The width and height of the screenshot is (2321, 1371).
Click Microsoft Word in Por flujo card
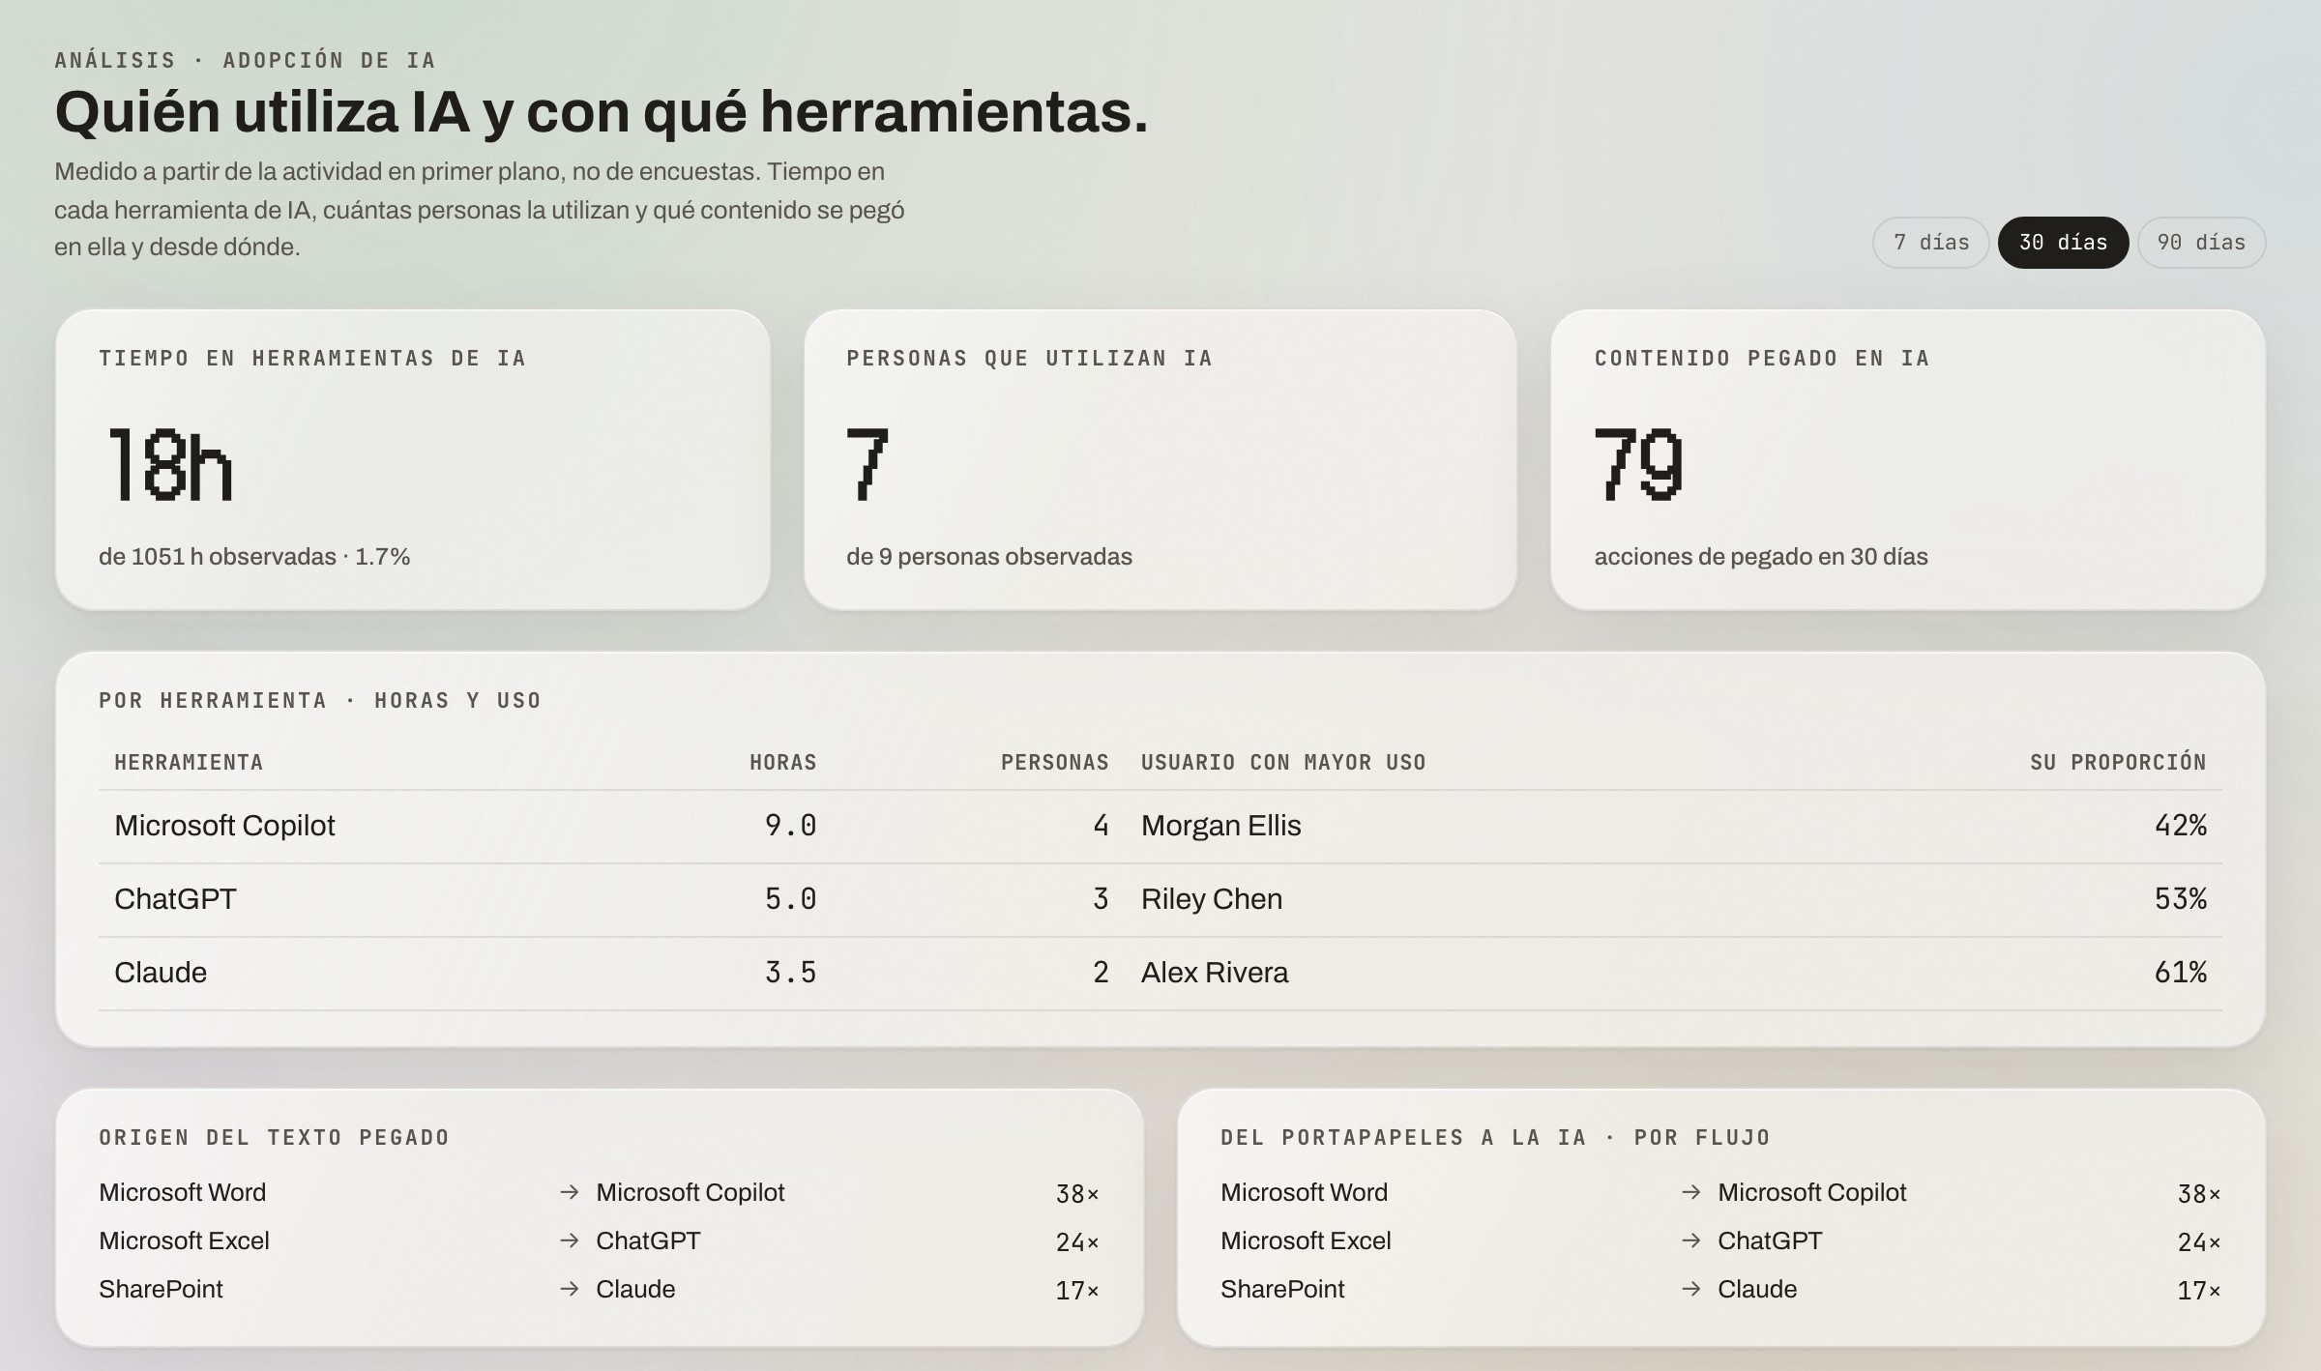[x=1304, y=1192]
